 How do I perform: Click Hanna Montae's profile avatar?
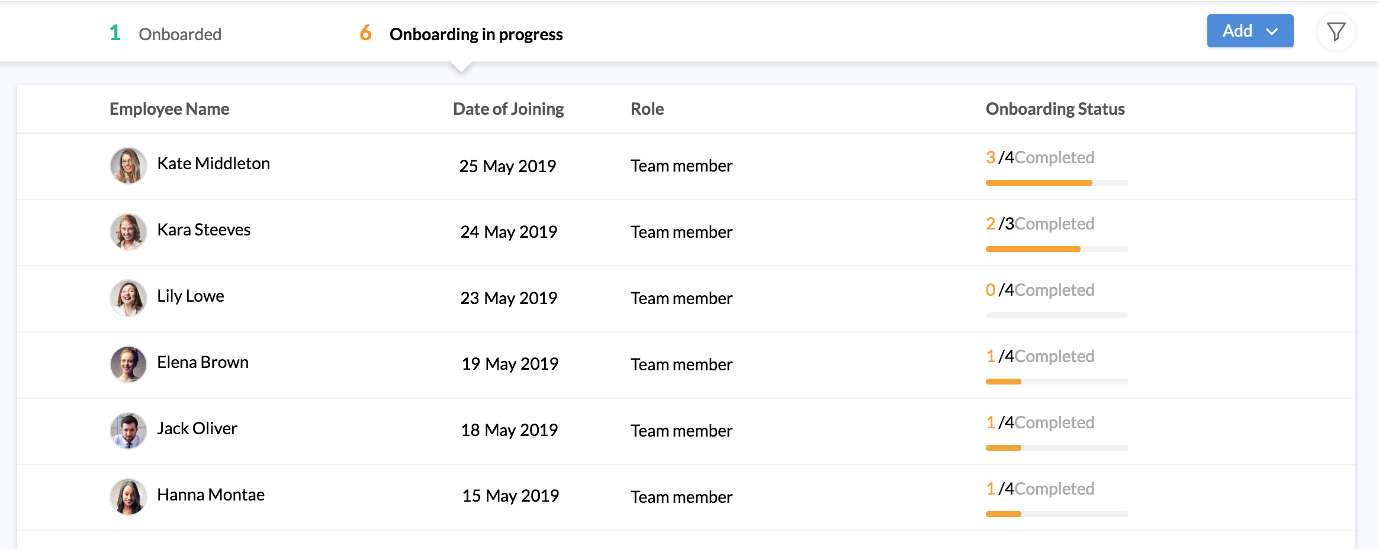128,497
